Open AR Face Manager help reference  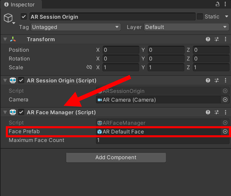coord(208,112)
